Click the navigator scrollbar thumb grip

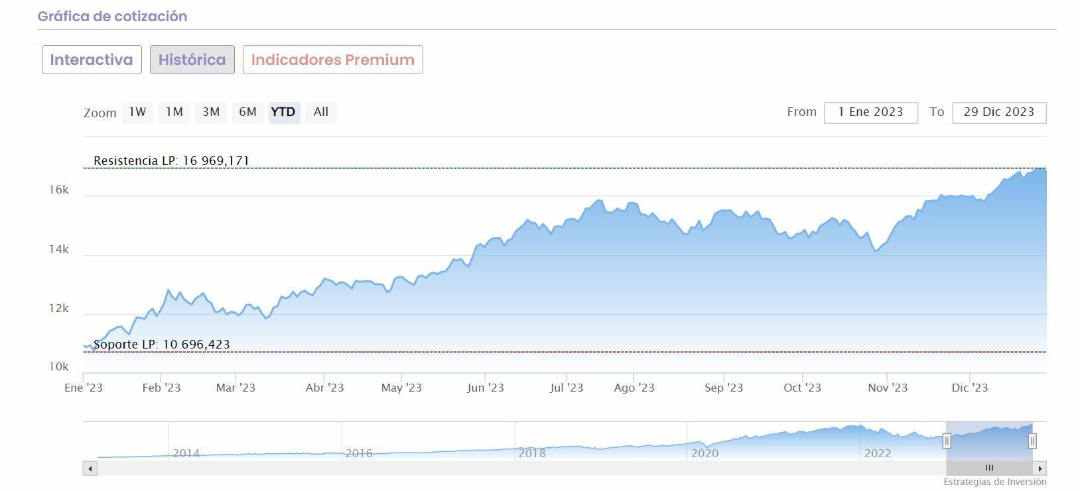click(x=989, y=468)
